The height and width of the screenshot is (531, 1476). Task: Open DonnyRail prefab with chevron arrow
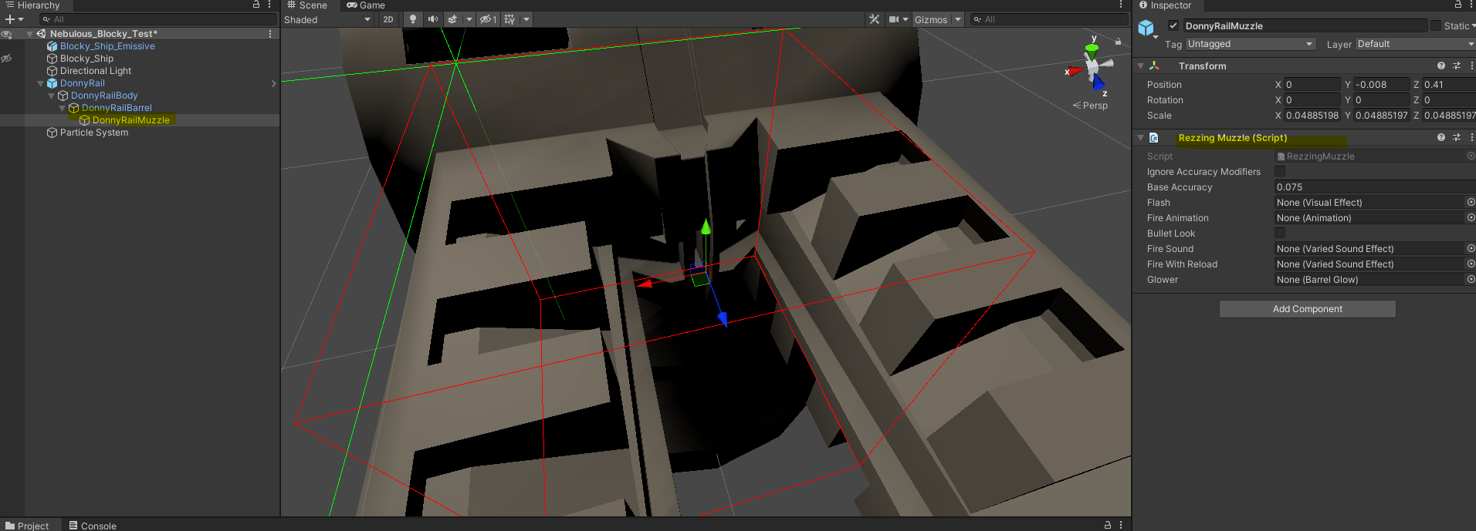pyautogui.click(x=273, y=83)
